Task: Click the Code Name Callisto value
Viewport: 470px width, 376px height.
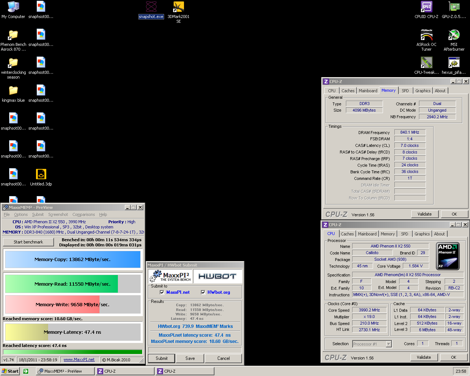Action: pos(372,253)
